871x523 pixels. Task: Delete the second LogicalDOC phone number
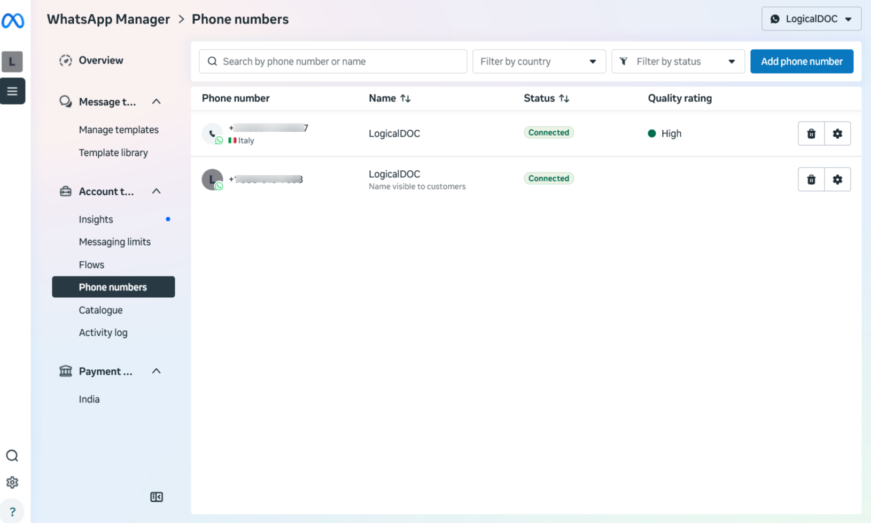(x=811, y=179)
